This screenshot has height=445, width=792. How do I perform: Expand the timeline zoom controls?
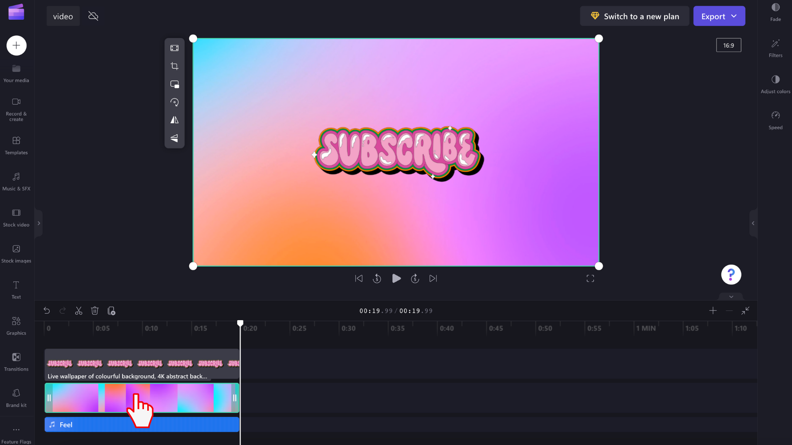(713, 311)
